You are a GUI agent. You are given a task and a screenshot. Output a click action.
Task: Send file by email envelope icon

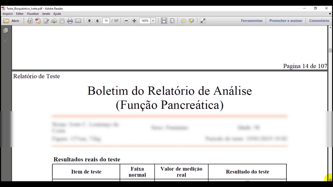tap(78, 21)
